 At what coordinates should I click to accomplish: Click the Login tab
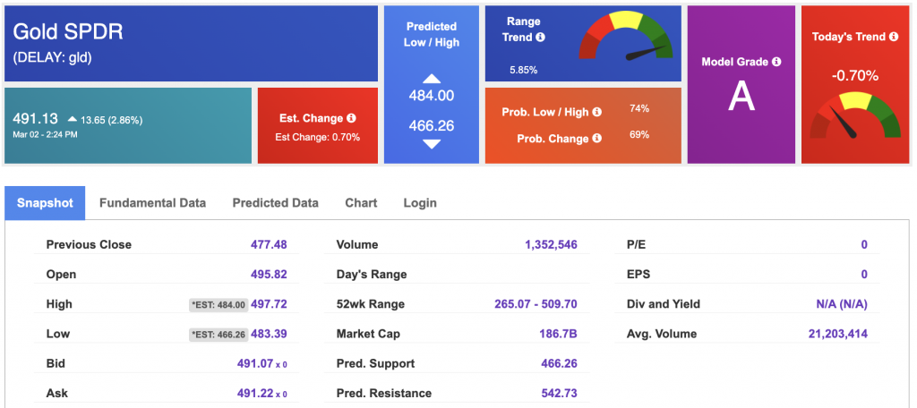coord(420,203)
